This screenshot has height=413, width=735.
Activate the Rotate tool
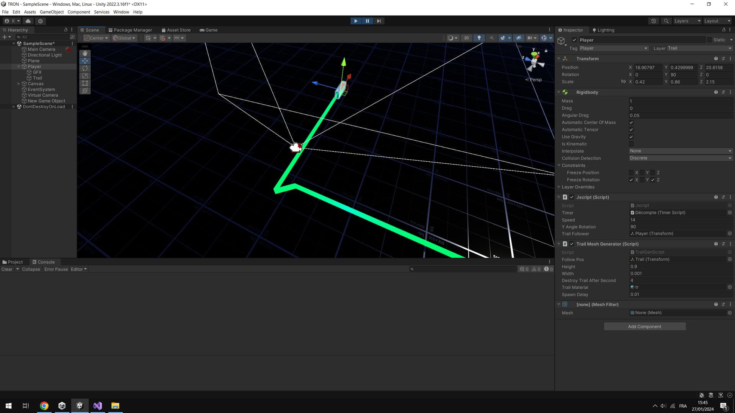point(85,68)
